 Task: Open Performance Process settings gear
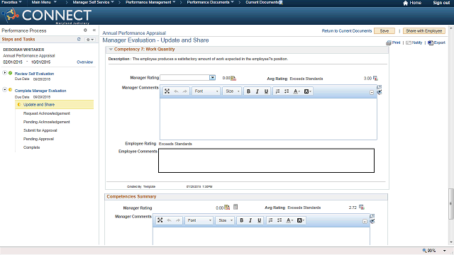85,30
